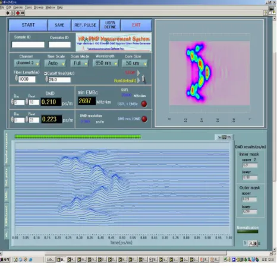The image size is (277, 268).
Task: Open the Tools menu
Action: pos(29,7)
